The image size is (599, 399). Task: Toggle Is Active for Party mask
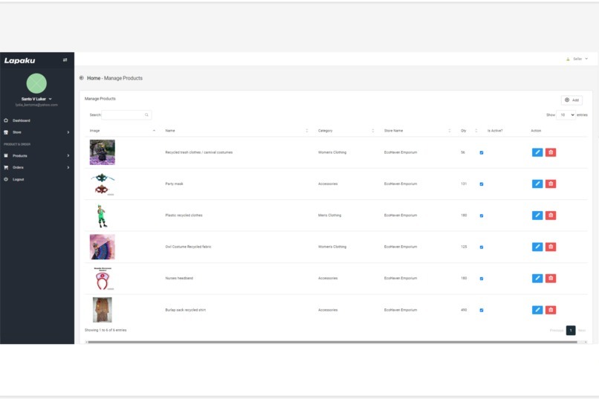(482, 184)
